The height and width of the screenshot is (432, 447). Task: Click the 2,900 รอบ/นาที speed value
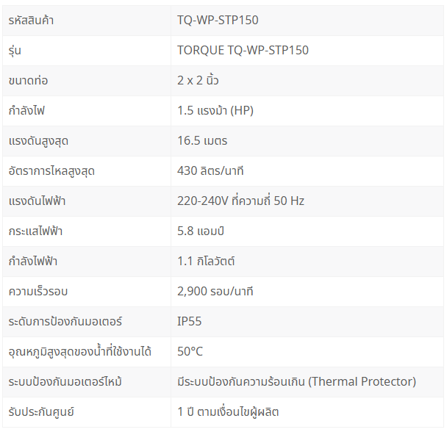click(x=215, y=291)
